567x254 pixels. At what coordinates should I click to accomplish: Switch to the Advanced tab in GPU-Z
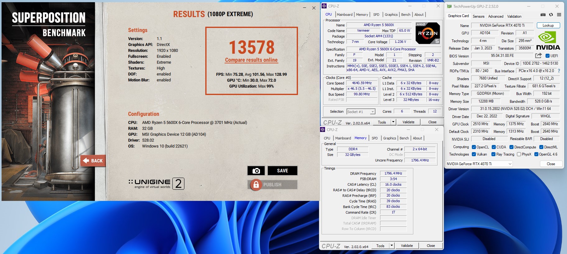pos(496,16)
